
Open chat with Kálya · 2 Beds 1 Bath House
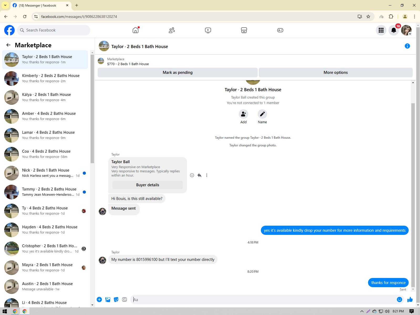(45, 97)
